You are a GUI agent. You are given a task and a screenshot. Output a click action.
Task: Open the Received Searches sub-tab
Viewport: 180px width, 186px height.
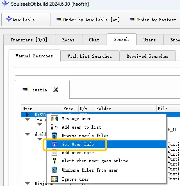[148, 56]
